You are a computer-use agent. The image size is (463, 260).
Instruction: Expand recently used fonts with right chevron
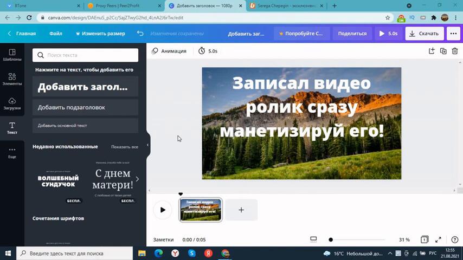pyautogui.click(x=137, y=179)
